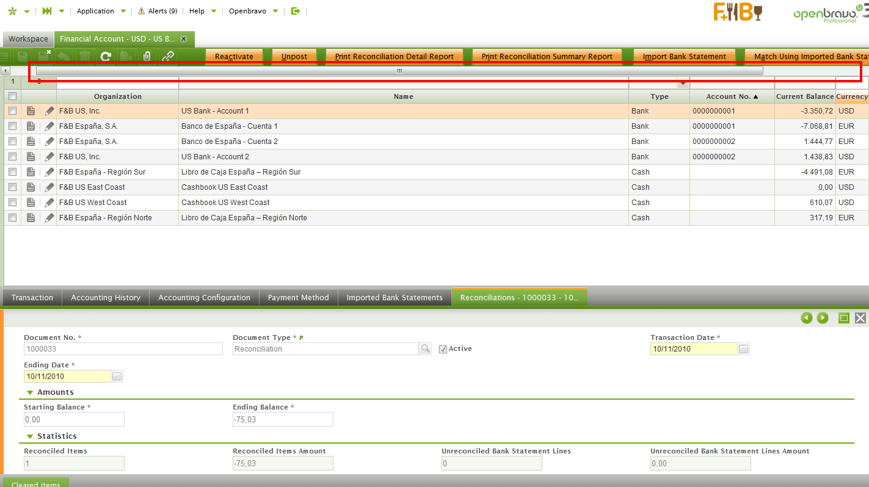Open form view for Banco de España - Cuenta 1

[x=31, y=126]
